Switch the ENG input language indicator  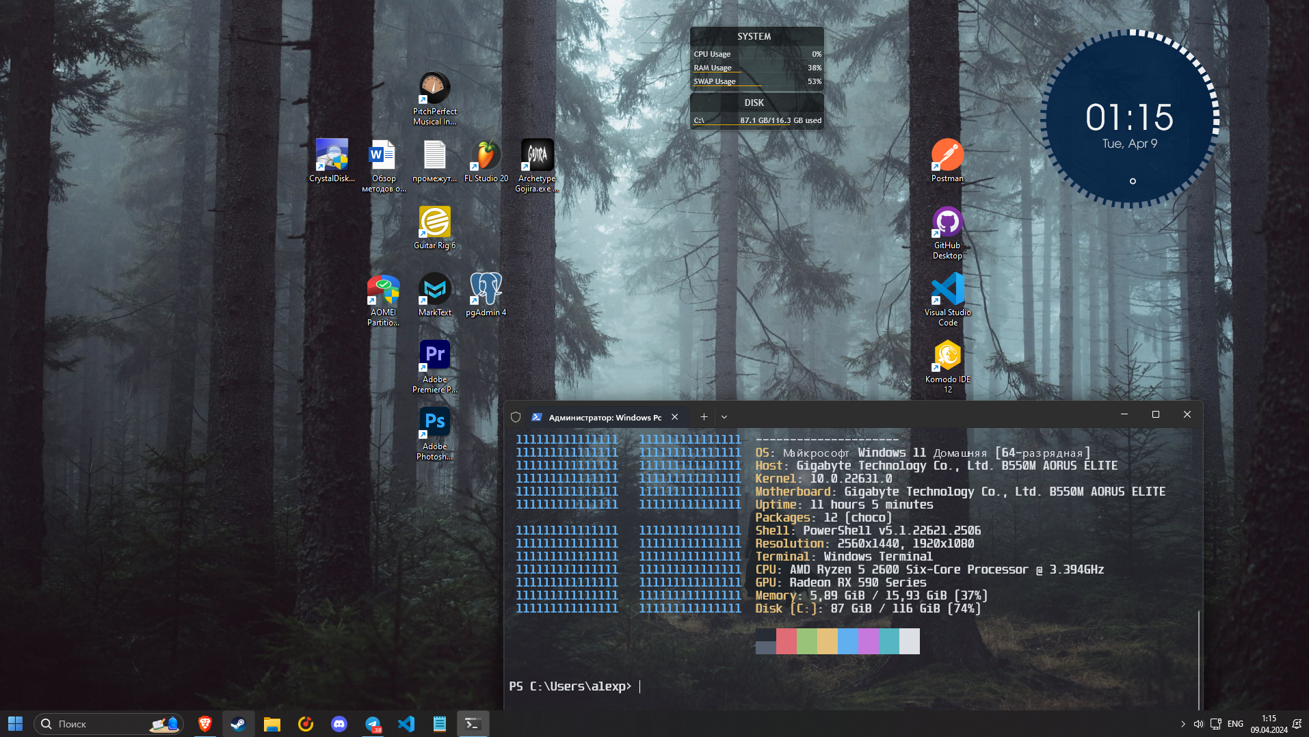[x=1235, y=723]
